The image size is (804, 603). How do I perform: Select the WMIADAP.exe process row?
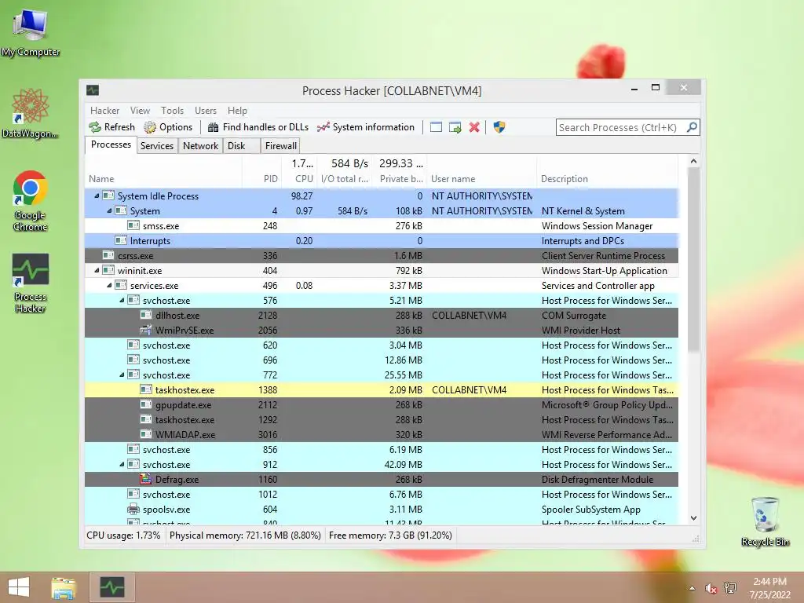coord(382,434)
